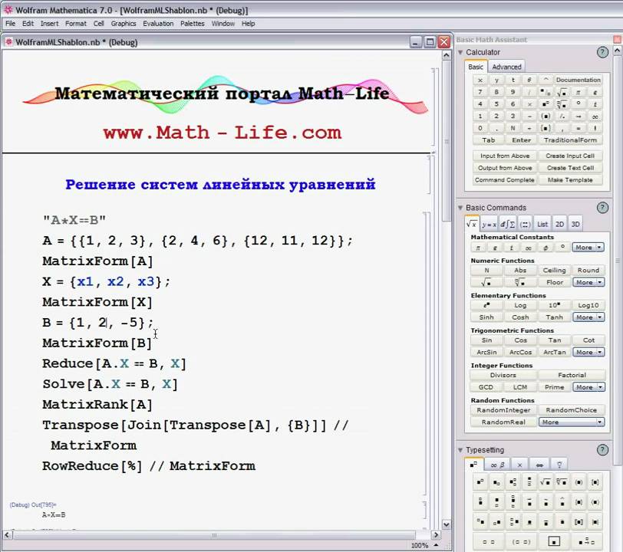This screenshot has height=552, width=623.
Task: Insert the pi constant from Mathematical Constants
Action: point(477,248)
